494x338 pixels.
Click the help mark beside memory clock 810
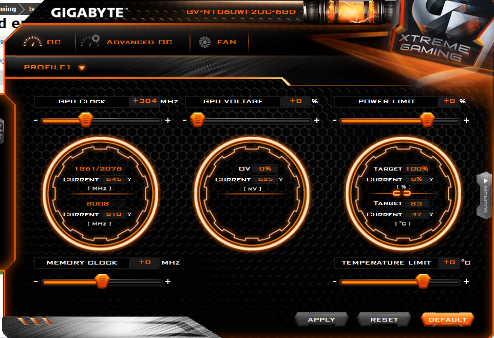(x=129, y=214)
